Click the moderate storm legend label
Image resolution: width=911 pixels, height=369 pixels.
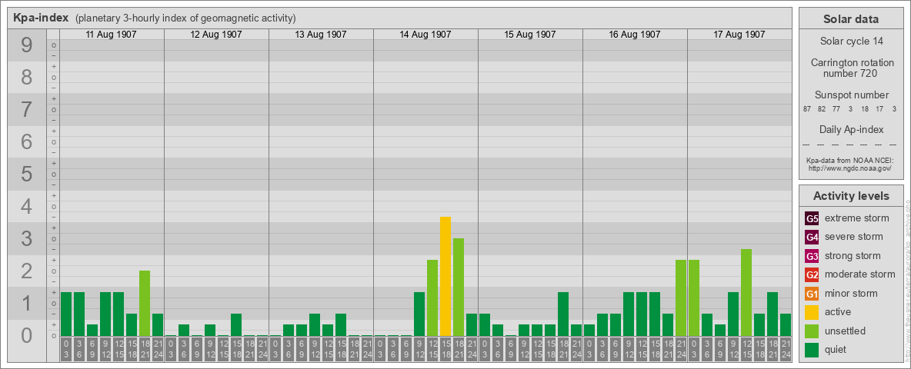(860, 274)
